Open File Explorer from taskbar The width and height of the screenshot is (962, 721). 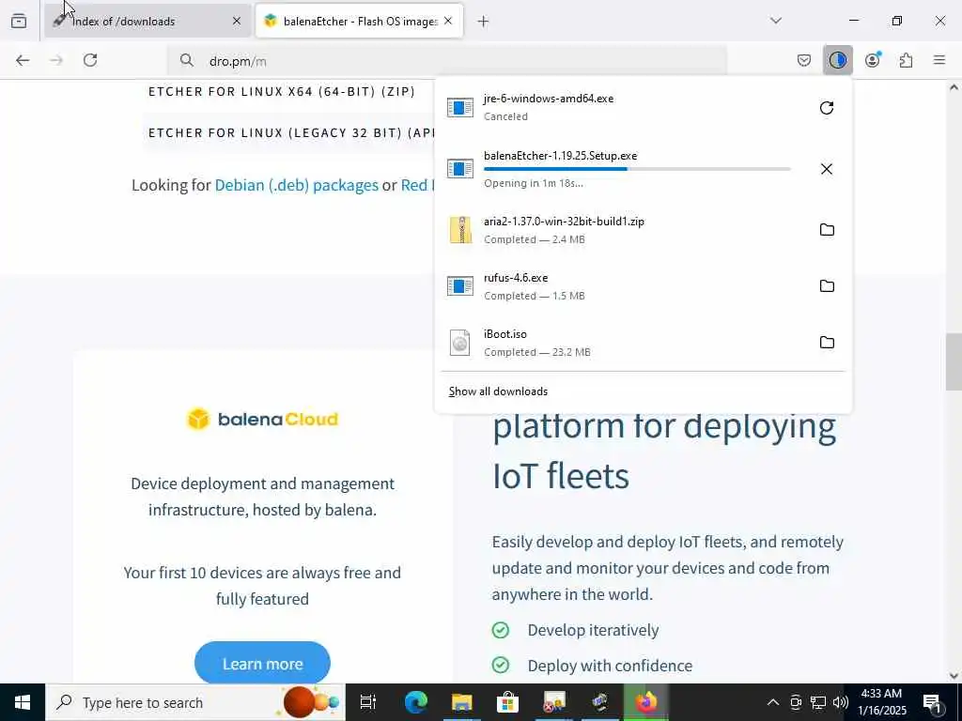(462, 702)
